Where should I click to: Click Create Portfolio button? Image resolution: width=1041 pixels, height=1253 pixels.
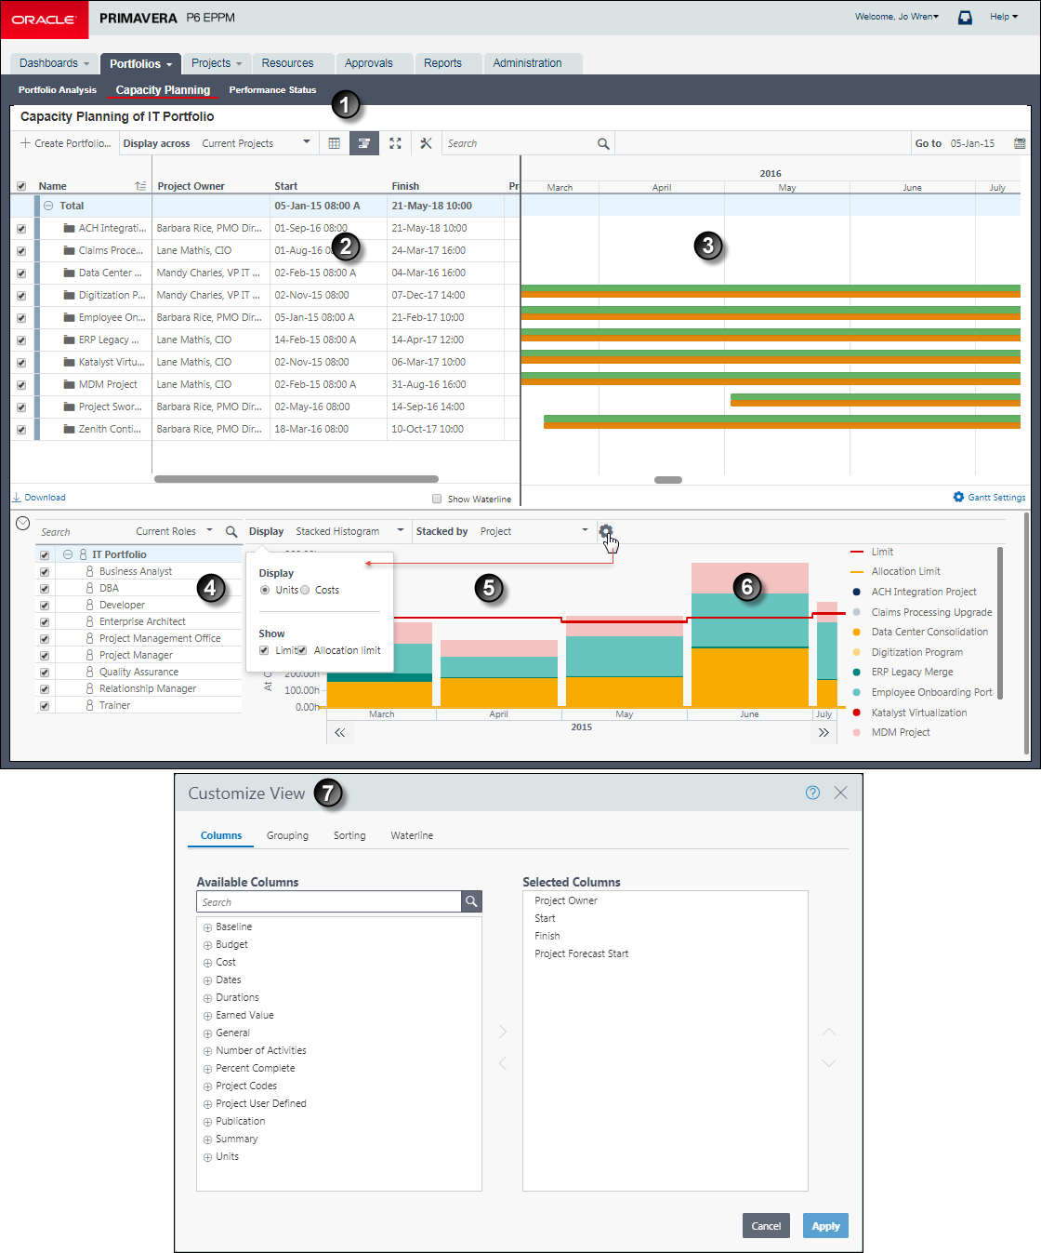tap(65, 143)
